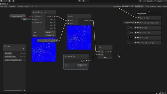Select the Normal Map property in Blackboard
Image resolution: width=167 pixels, height=94 pixels.
coord(10,57)
